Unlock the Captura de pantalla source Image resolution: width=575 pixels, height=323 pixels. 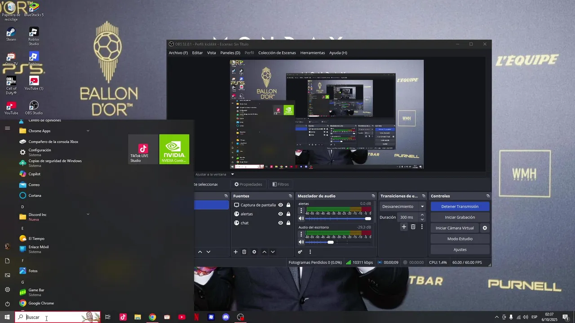coord(288,205)
